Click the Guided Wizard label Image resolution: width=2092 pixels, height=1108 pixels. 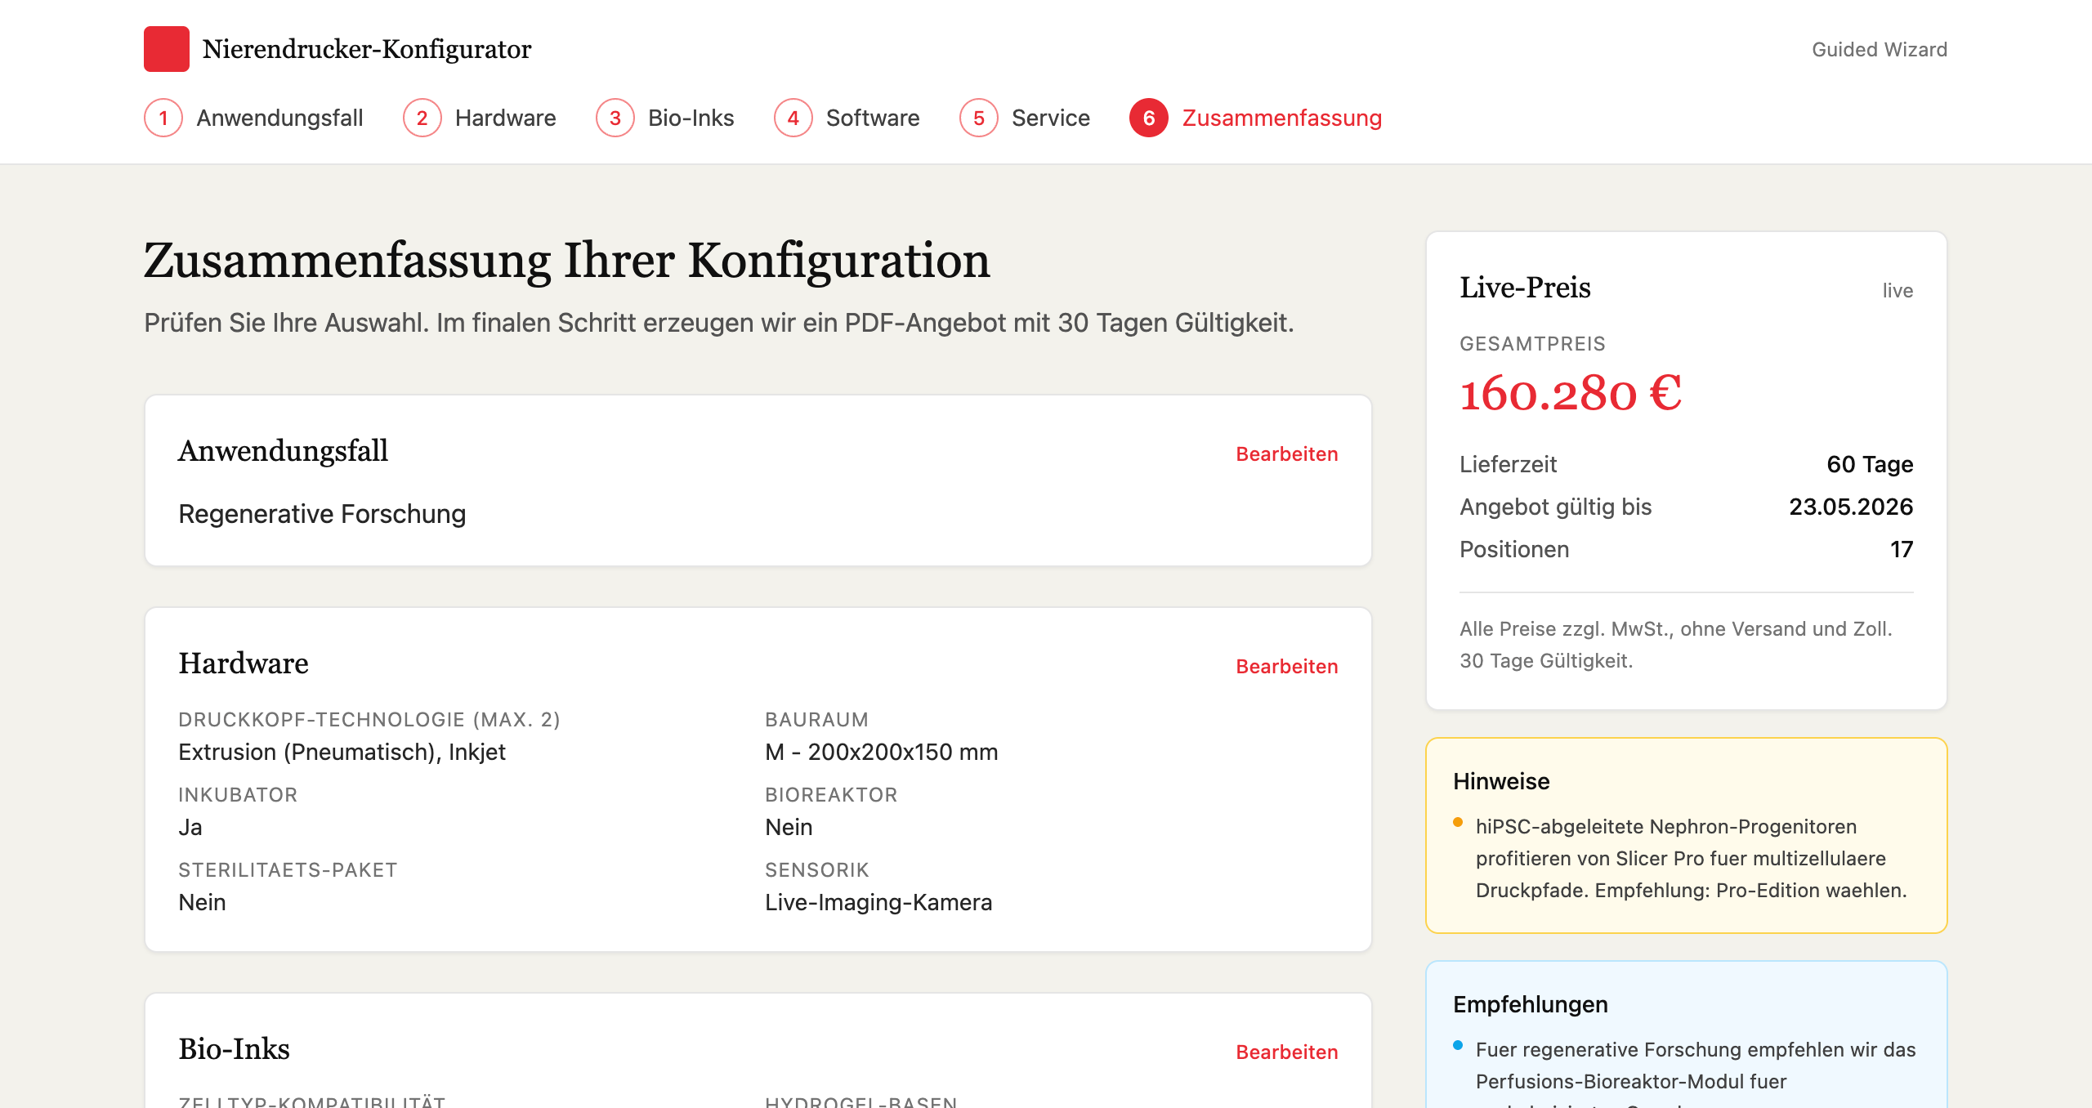pos(1880,50)
